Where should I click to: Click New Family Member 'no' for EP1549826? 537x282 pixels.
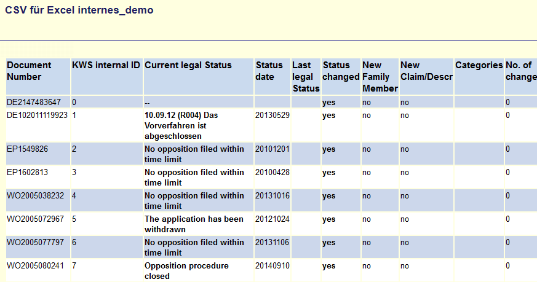pyautogui.click(x=367, y=149)
